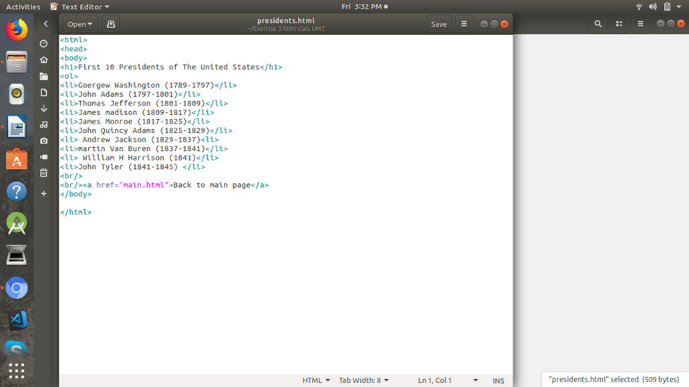689x387 pixels.
Task: Toggle Recent files in the sidebar
Action: click(x=44, y=44)
